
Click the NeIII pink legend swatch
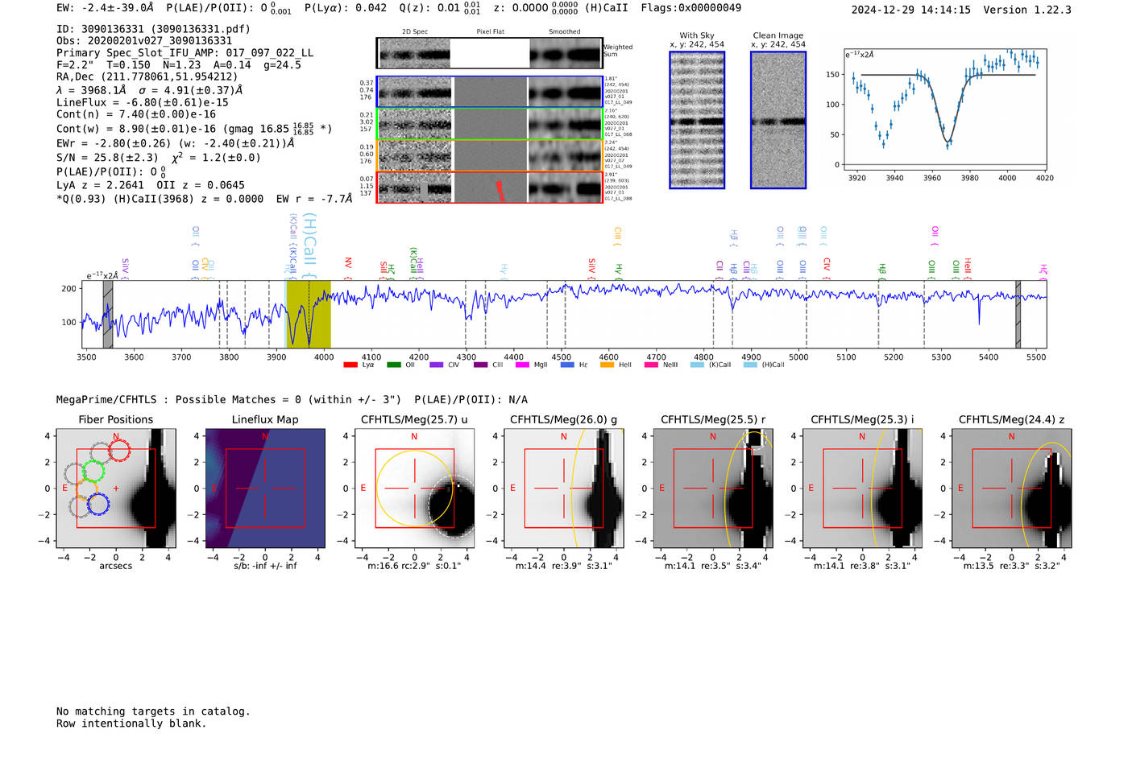point(651,365)
